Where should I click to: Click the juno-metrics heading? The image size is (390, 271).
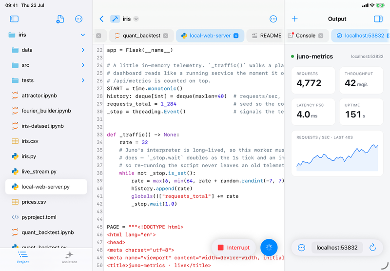pyautogui.click(x=314, y=57)
